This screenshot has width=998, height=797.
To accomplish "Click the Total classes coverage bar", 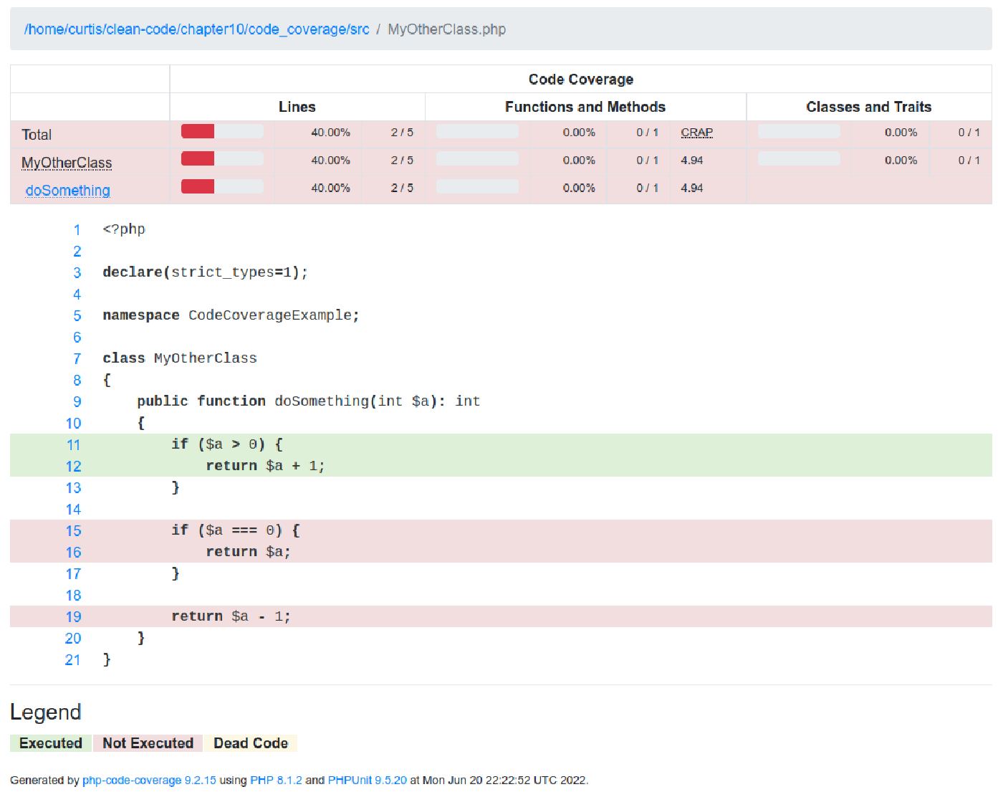I will (x=799, y=131).
